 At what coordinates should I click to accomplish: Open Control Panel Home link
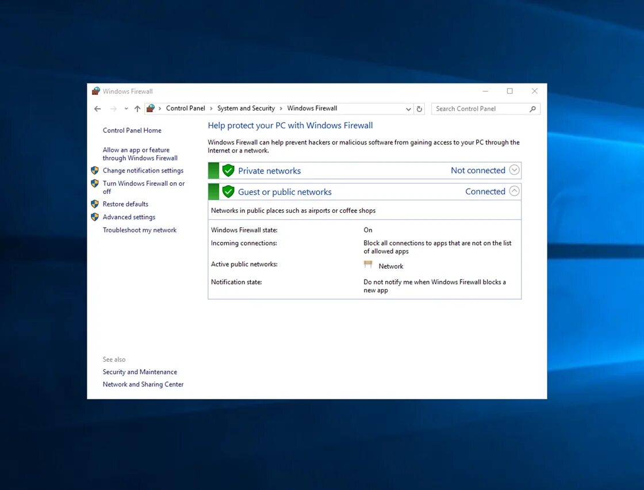click(132, 130)
